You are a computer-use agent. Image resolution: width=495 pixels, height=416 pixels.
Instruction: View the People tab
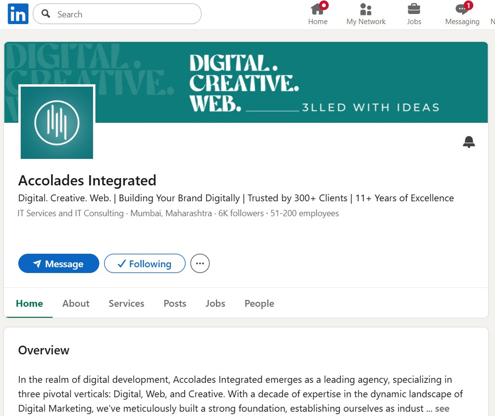[x=259, y=303]
